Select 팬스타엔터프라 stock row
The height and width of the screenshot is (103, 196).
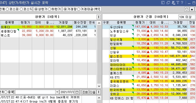tap(149, 69)
